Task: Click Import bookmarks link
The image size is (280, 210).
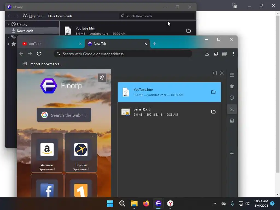Action: [x=42, y=64]
